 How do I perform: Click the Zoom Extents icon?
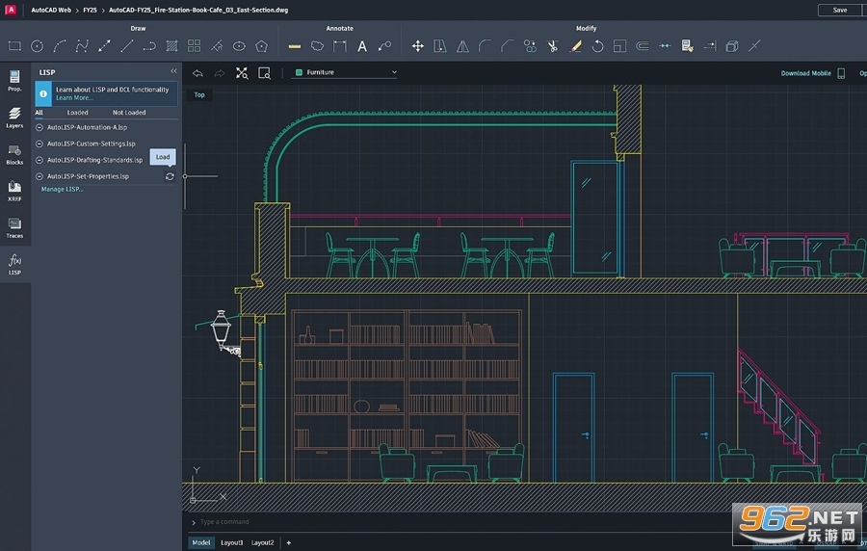pos(242,73)
